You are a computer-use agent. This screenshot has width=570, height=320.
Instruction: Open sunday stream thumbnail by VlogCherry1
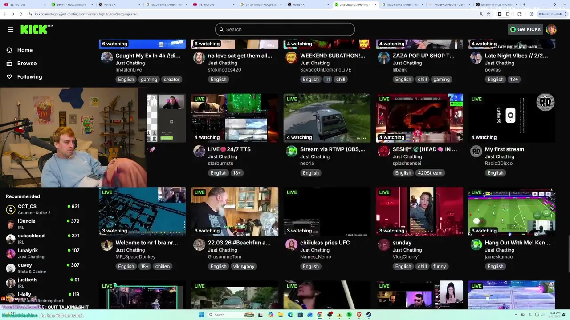point(419,212)
